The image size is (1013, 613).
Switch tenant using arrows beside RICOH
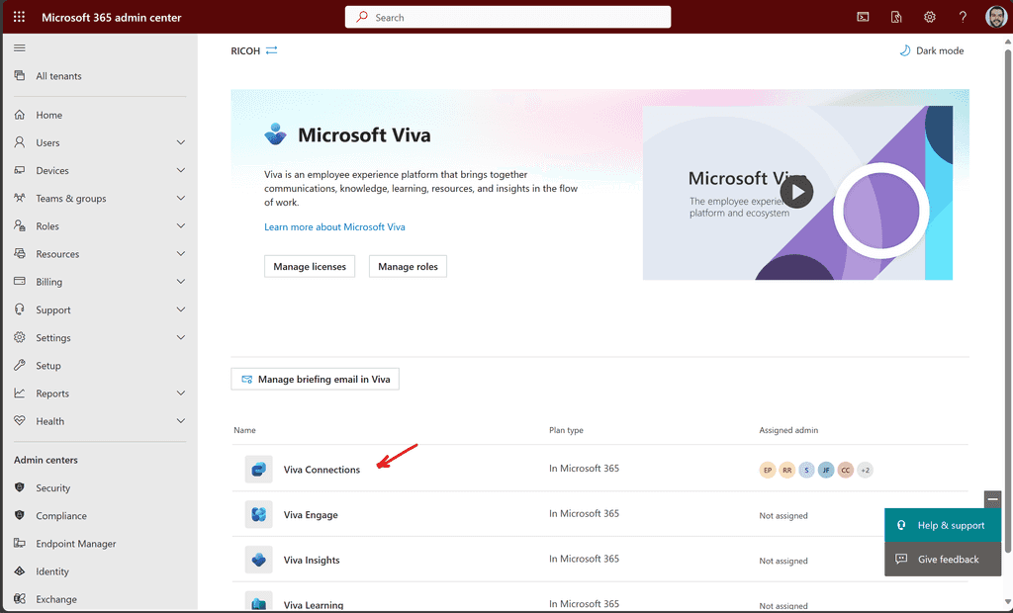[271, 50]
